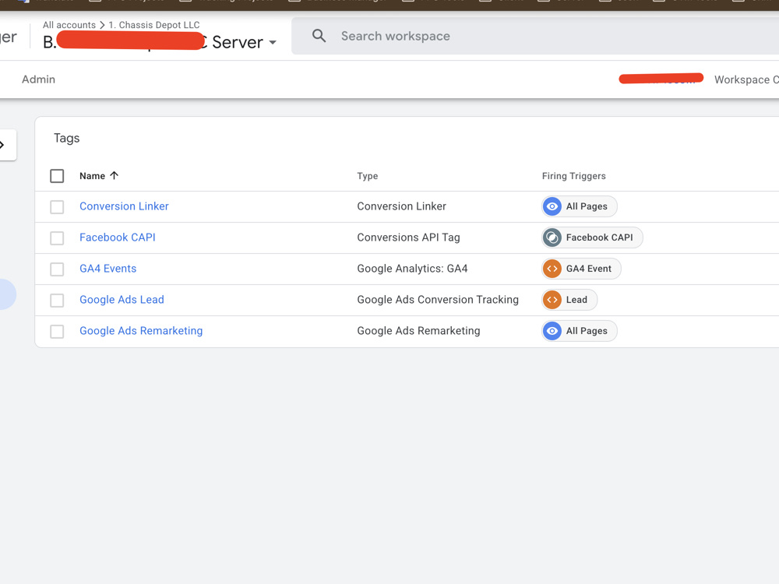Sort tags by Name column header

[93, 176]
